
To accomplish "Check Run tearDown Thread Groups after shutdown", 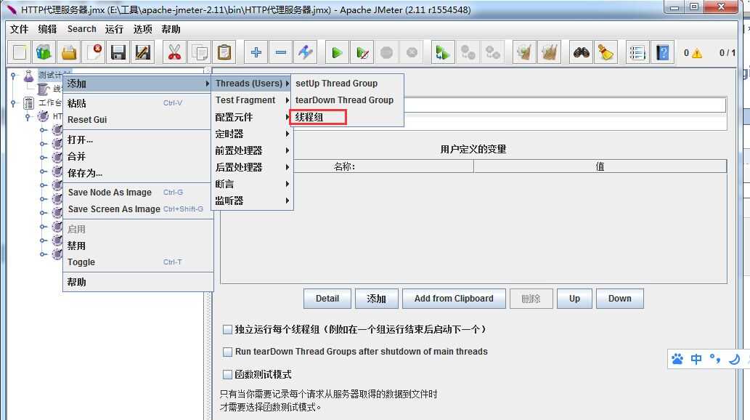I will [x=228, y=352].
